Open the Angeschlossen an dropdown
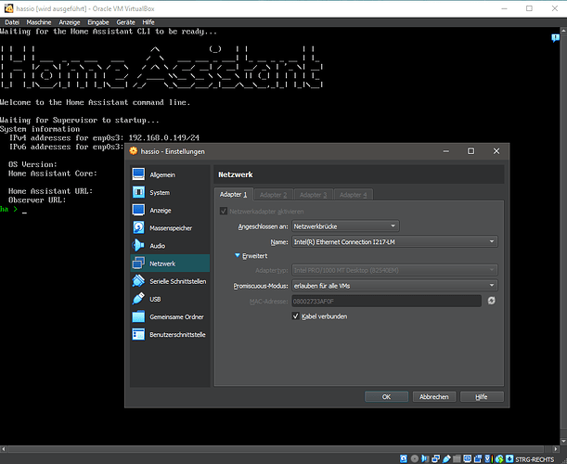 [345, 226]
